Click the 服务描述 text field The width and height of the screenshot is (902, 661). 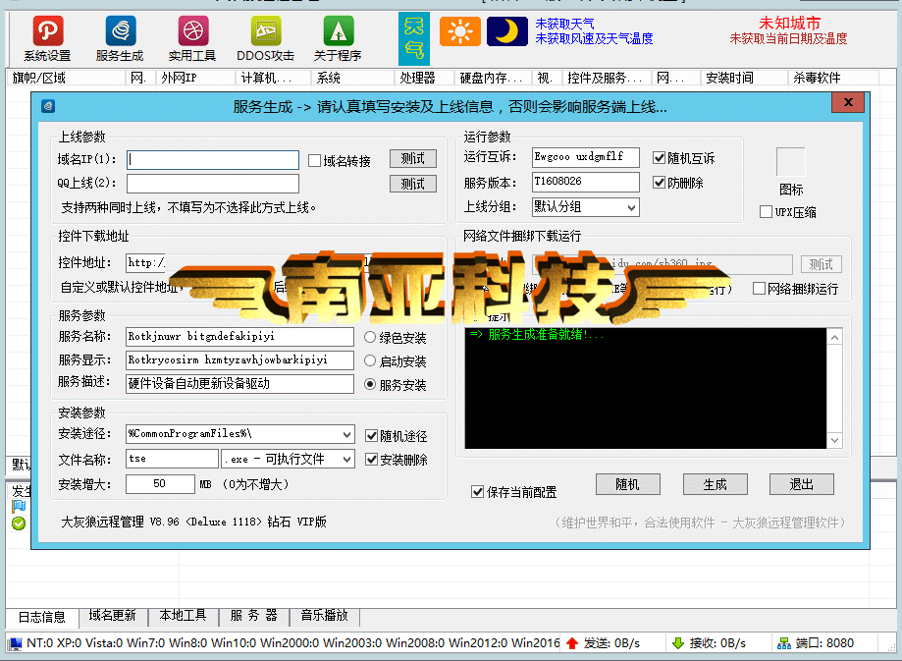239,383
